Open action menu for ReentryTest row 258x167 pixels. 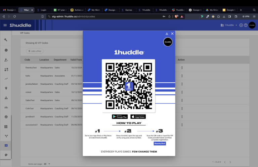click(x=182, y=68)
